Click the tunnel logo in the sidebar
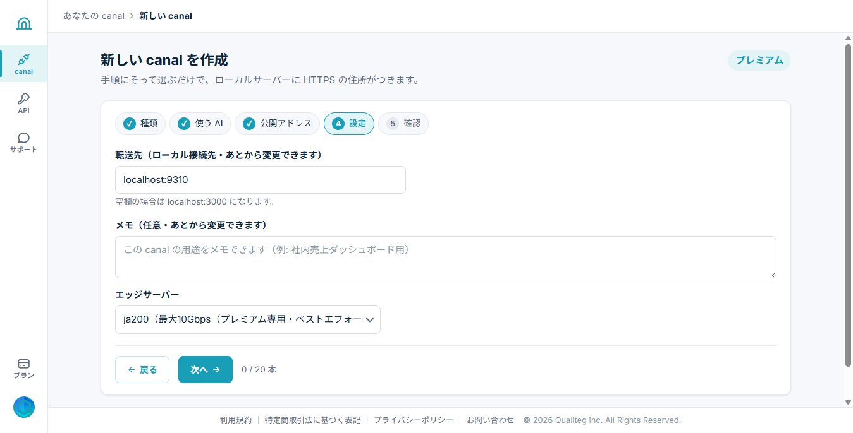The width and height of the screenshot is (853, 433). pos(23,24)
